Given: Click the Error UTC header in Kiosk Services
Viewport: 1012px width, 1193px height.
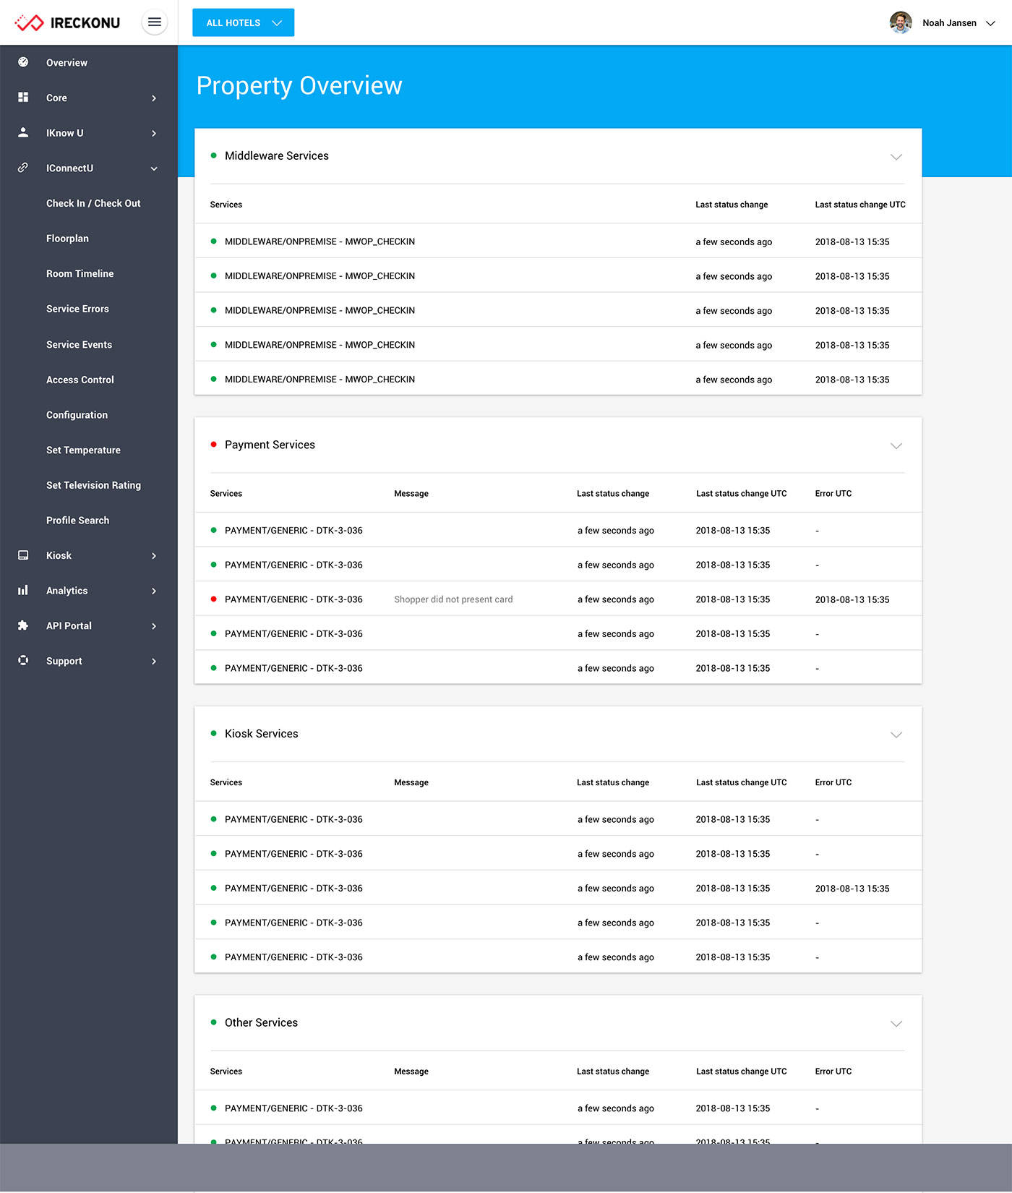Looking at the screenshot, I should click(833, 782).
